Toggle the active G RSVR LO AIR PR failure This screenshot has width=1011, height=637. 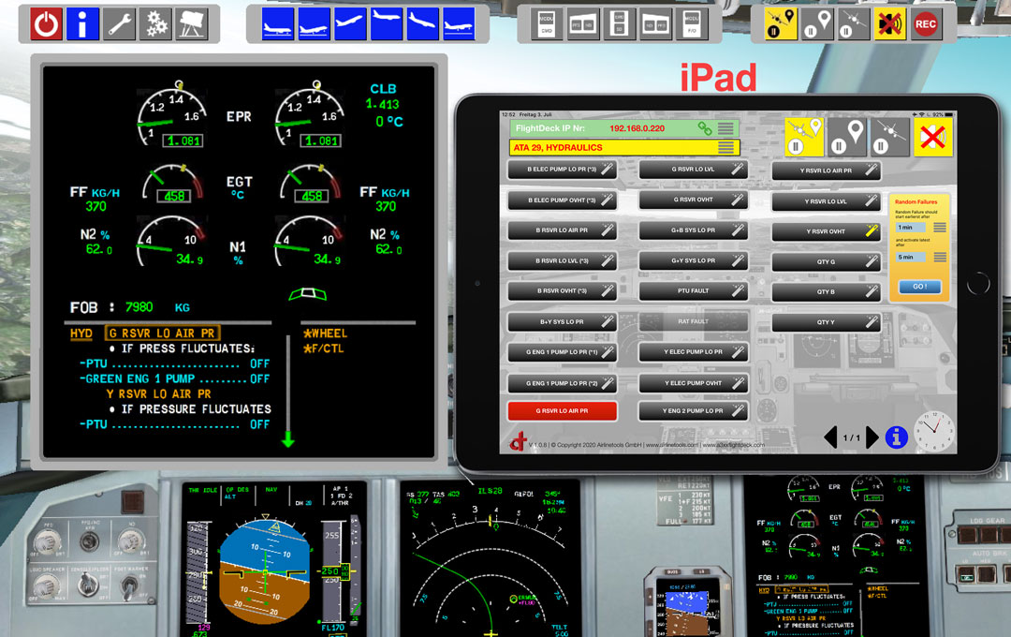point(562,410)
